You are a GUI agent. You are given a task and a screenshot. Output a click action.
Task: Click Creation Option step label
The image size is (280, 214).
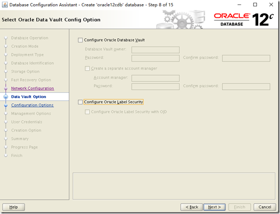pos(26,130)
